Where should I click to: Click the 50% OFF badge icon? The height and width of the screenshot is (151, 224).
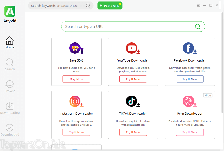point(76,48)
